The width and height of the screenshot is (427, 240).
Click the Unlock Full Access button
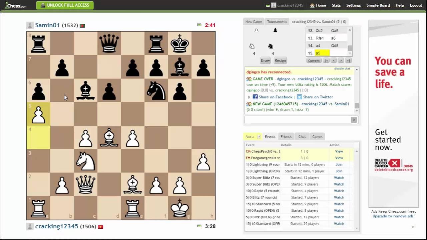(x=65, y=5)
